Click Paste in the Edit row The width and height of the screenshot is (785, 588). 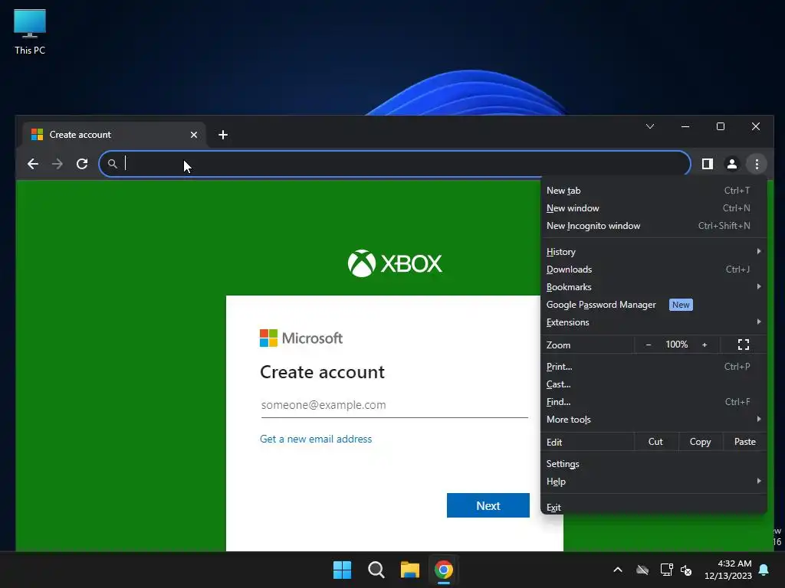(x=745, y=442)
